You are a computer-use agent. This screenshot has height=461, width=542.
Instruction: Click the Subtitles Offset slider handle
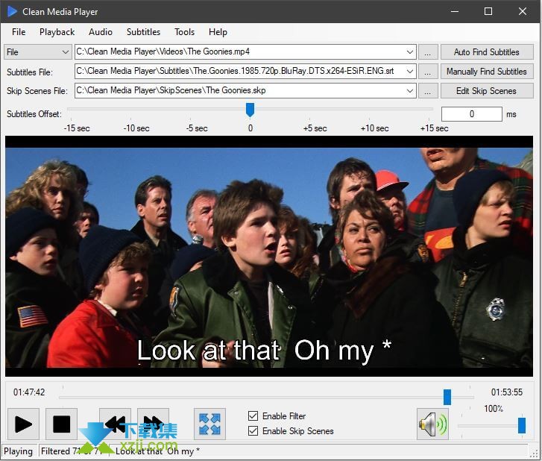pyautogui.click(x=250, y=110)
